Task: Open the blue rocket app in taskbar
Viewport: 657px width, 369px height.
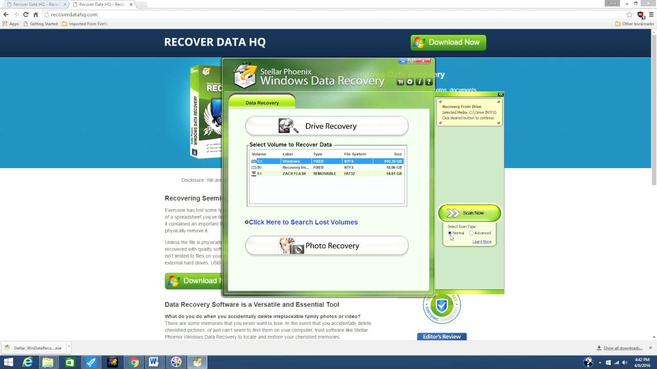Action: [x=91, y=362]
